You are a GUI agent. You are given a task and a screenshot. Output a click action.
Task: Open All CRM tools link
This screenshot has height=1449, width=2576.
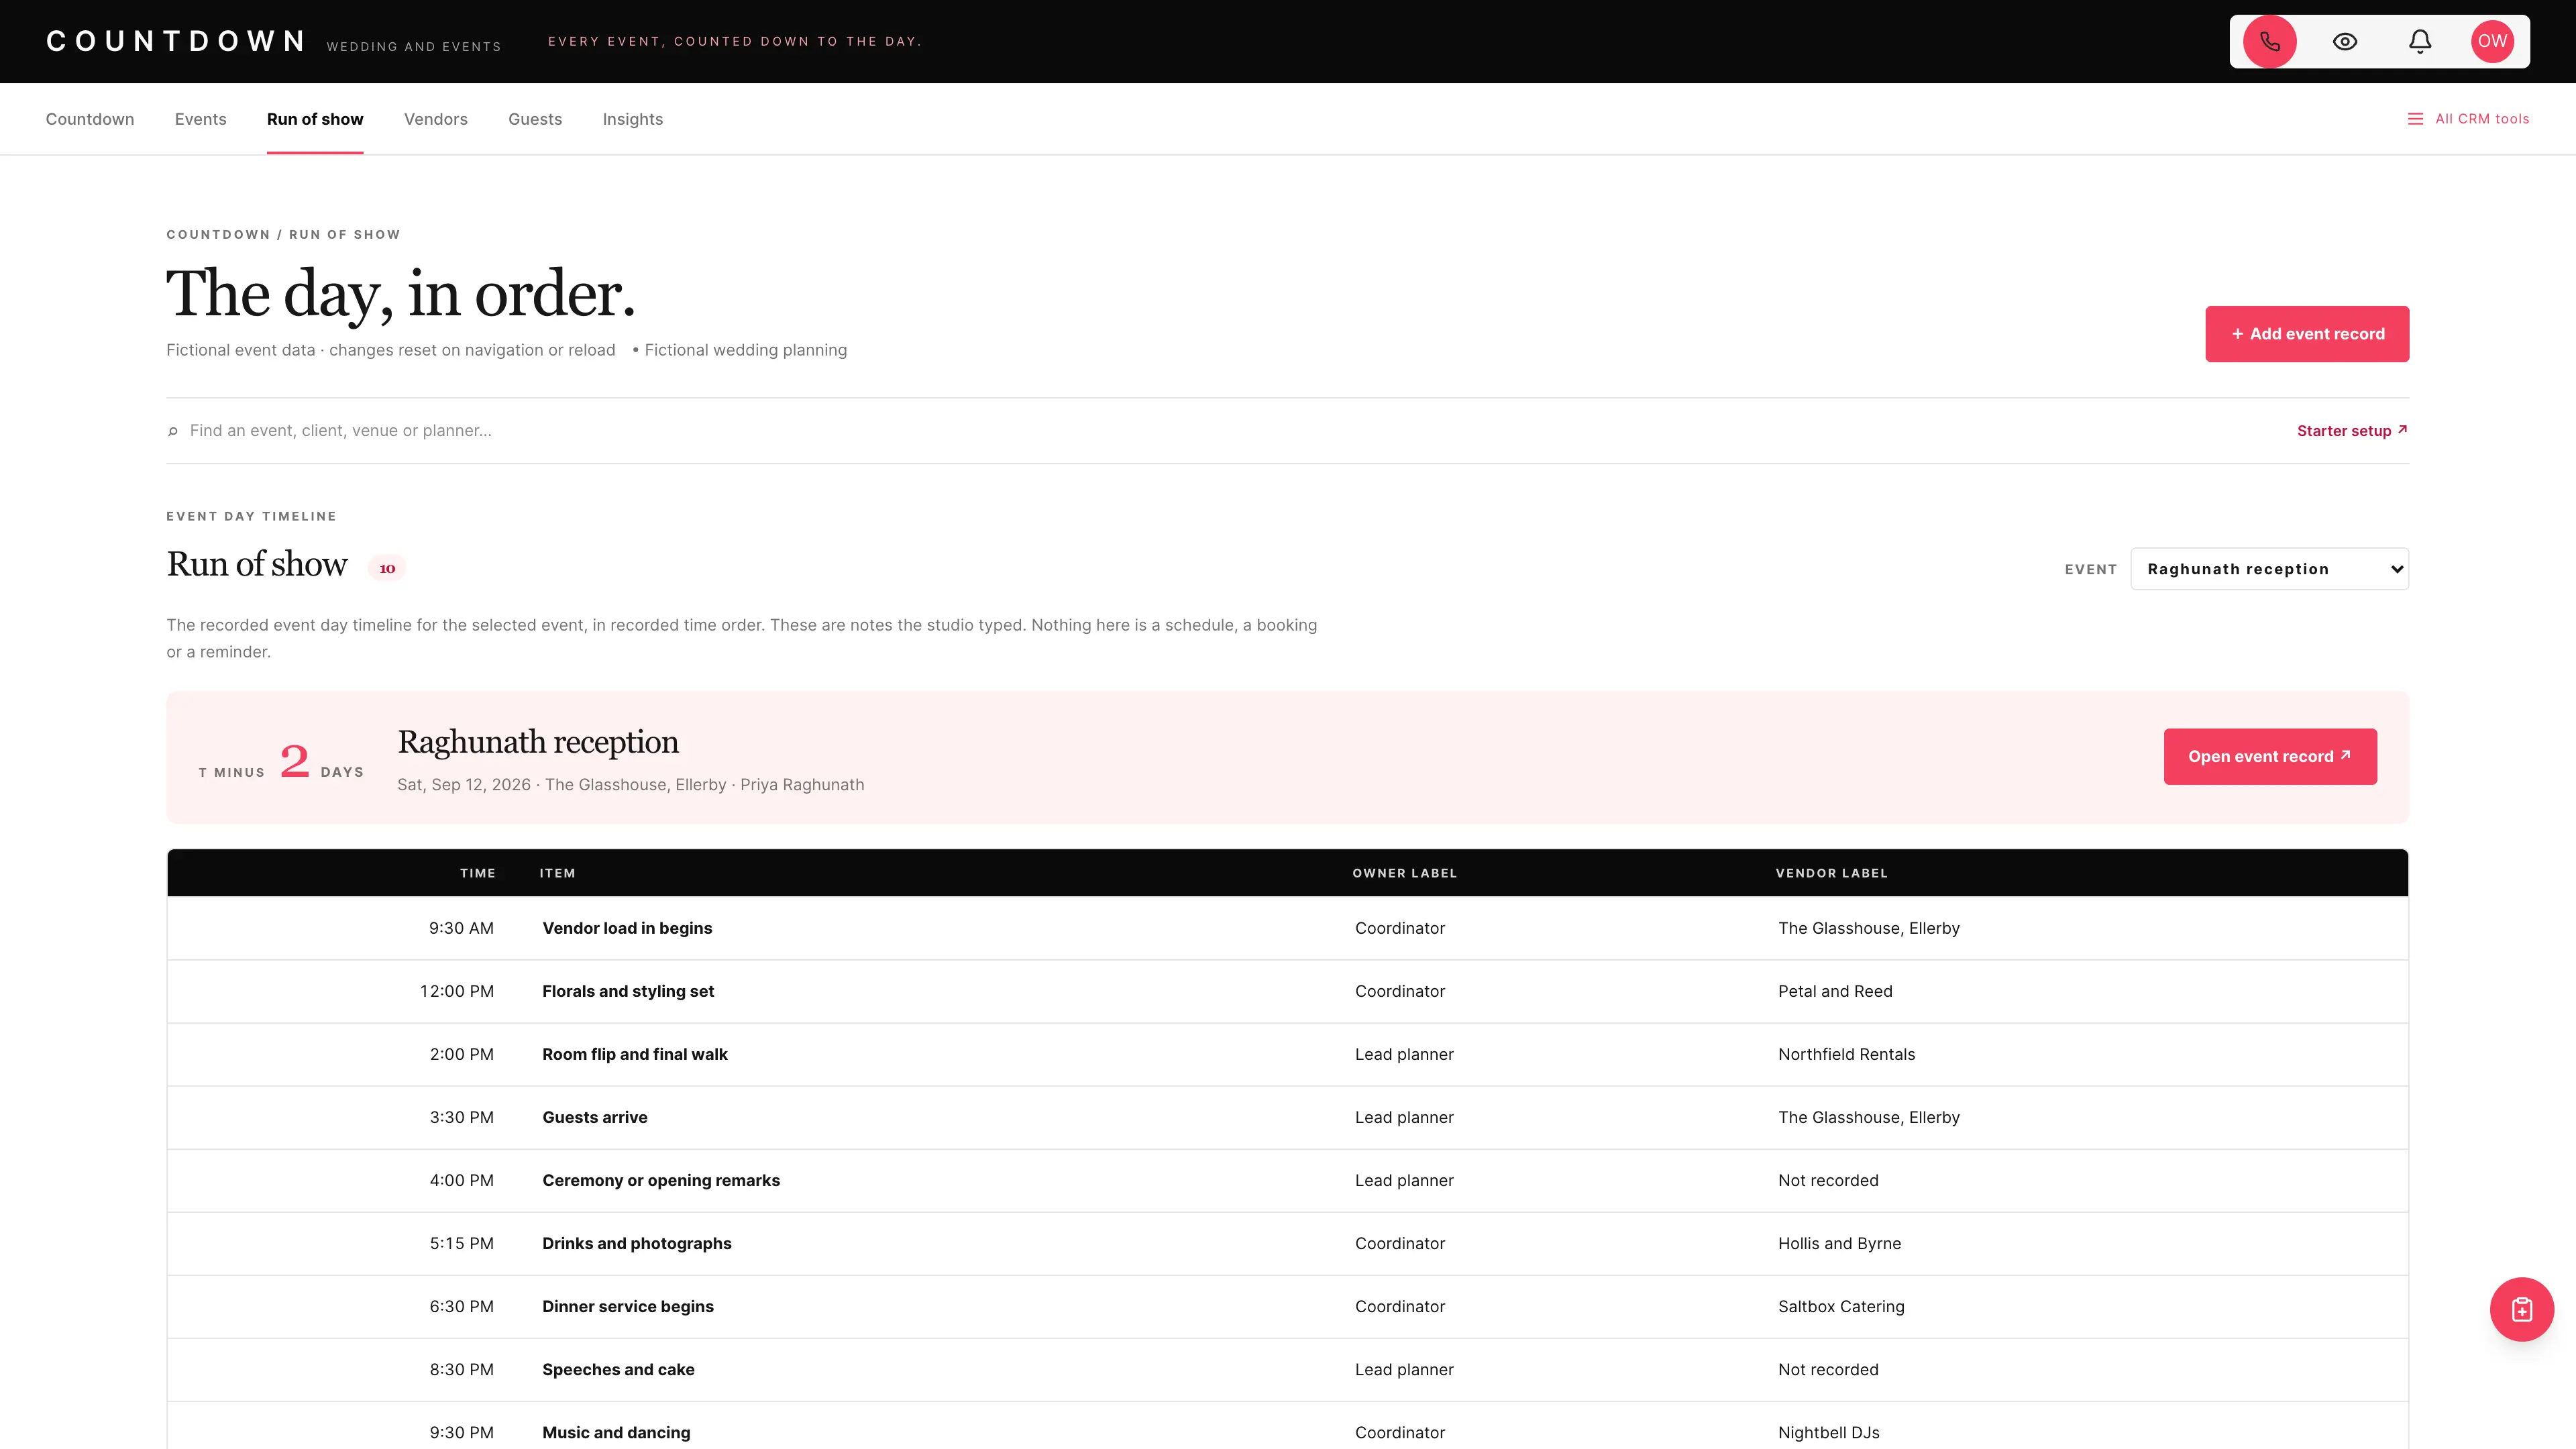[x=2482, y=119]
